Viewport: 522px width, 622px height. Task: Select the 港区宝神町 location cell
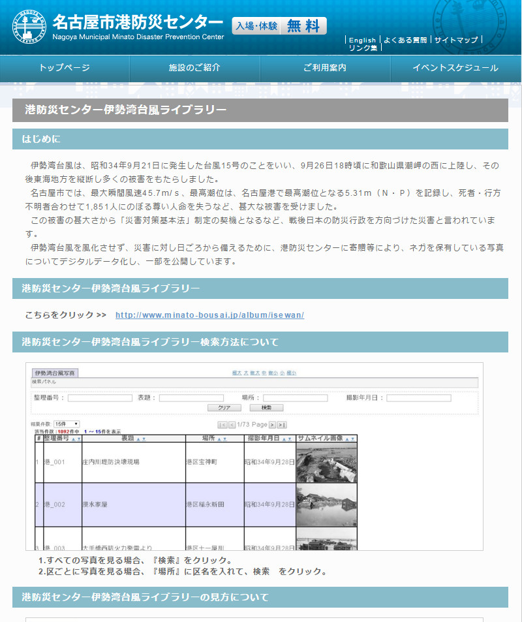pos(215,462)
